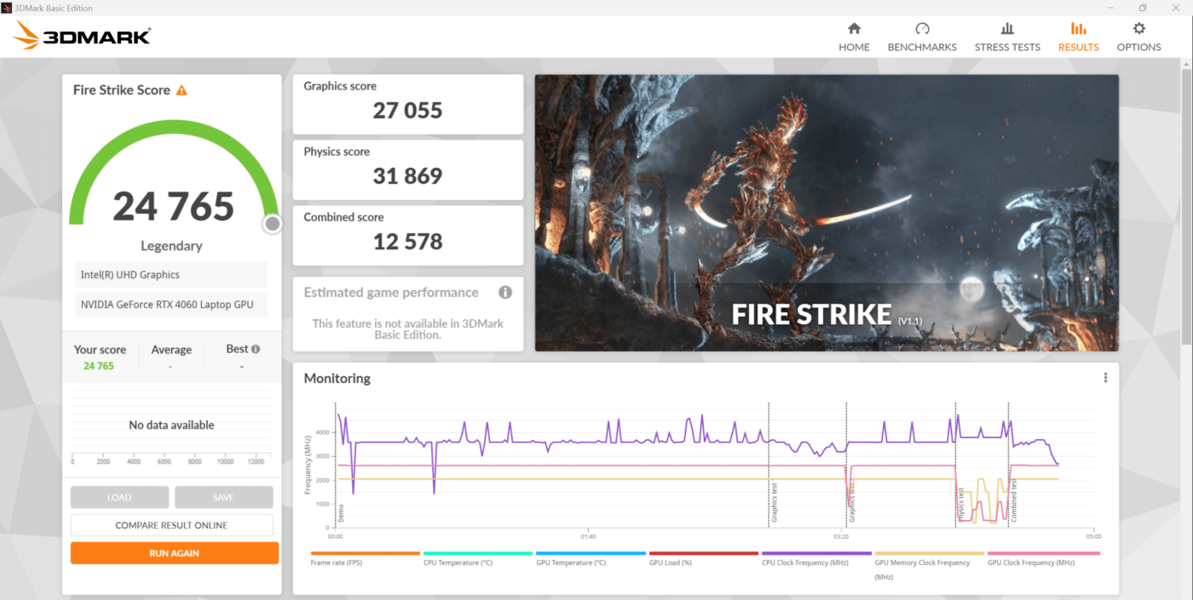Click the Legendary rating label

coord(171,246)
